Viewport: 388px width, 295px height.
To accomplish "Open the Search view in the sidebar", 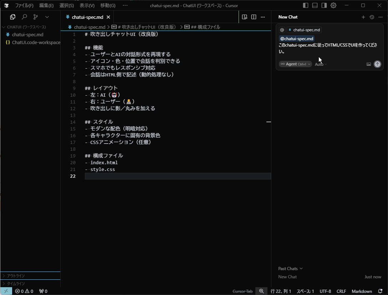I will [x=24, y=17].
